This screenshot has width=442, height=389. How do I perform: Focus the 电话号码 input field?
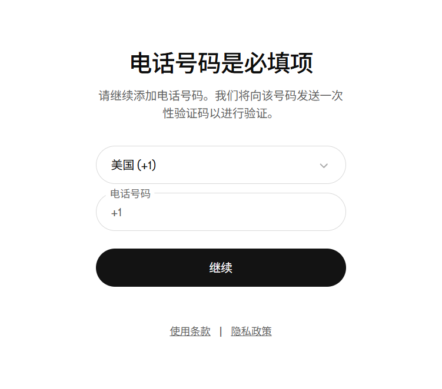[x=221, y=212]
